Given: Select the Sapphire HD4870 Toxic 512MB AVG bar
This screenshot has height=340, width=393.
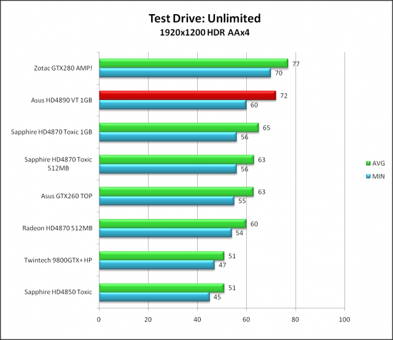Looking at the screenshot, I should (176, 160).
